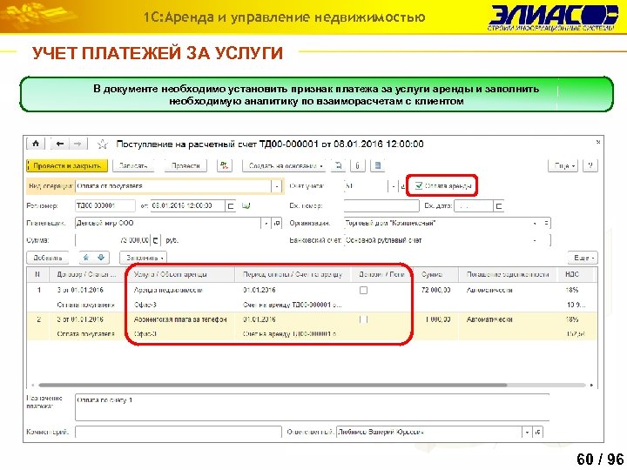Add document to favorites star

[103, 144]
